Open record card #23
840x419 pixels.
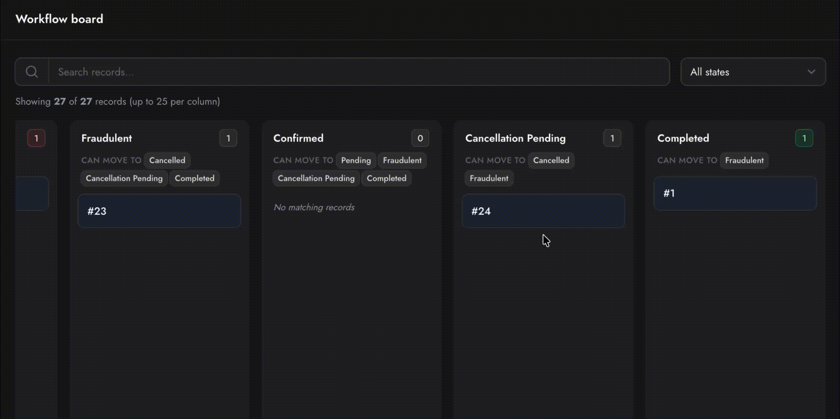[159, 211]
